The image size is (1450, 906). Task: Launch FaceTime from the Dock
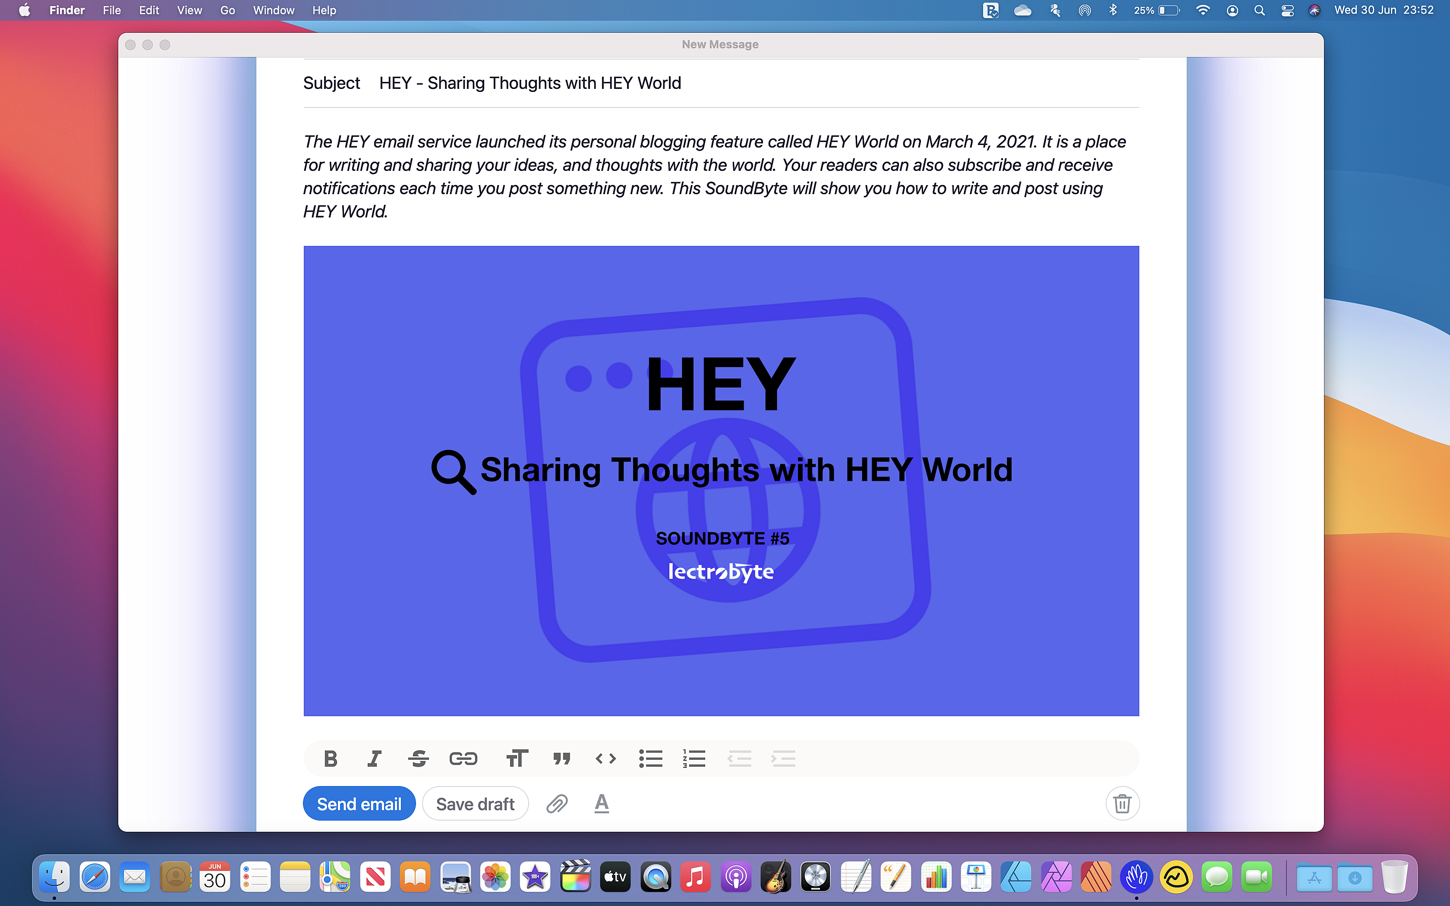(x=1257, y=877)
